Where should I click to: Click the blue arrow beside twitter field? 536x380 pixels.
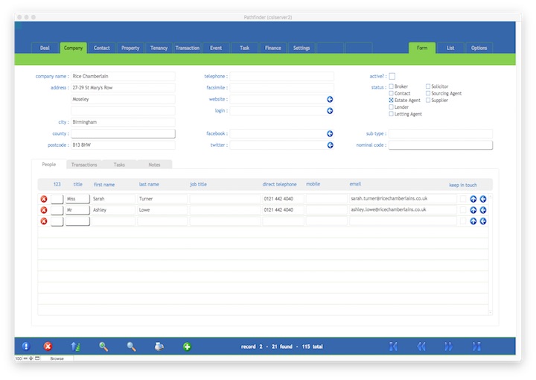point(330,145)
